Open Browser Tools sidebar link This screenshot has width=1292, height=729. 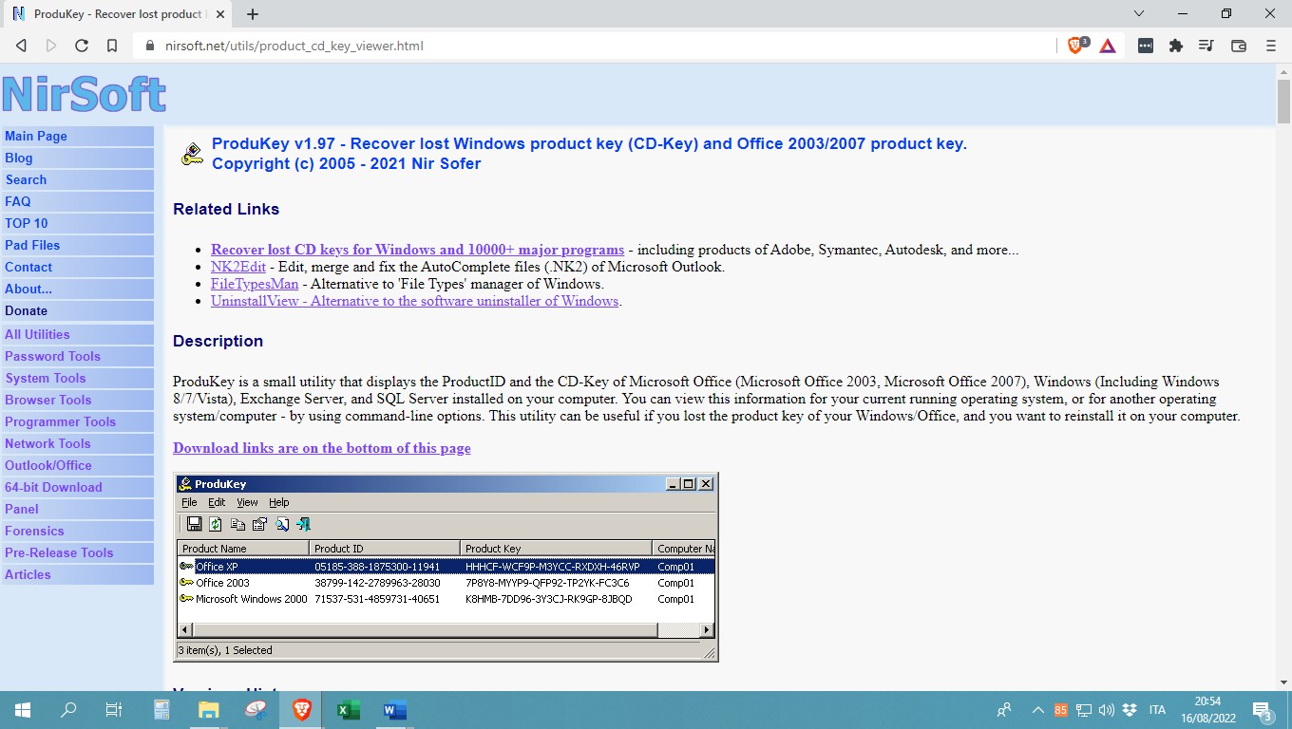pos(78,400)
